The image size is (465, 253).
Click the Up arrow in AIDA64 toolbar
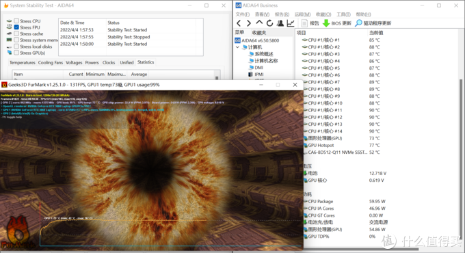259,23
